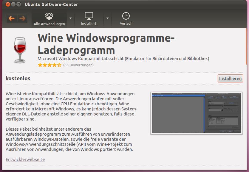Viewport: 249px width, 172px height.
Task: Go back with the left arrow button
Action: click(12, 18)
